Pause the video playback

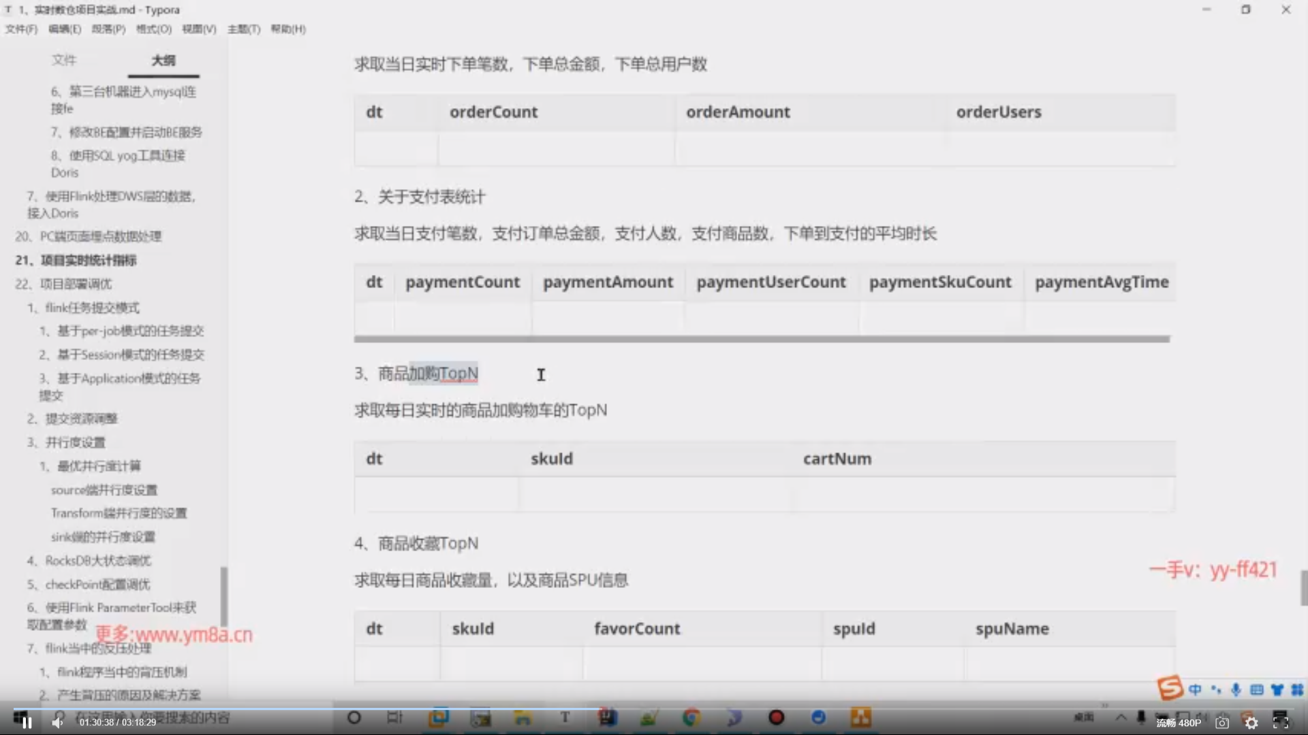[27, 723]
